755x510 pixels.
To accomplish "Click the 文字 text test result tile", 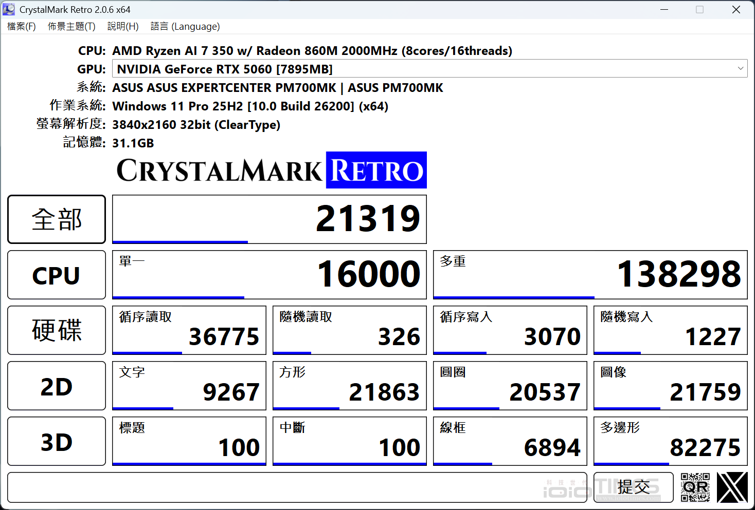I will [189, 386].
